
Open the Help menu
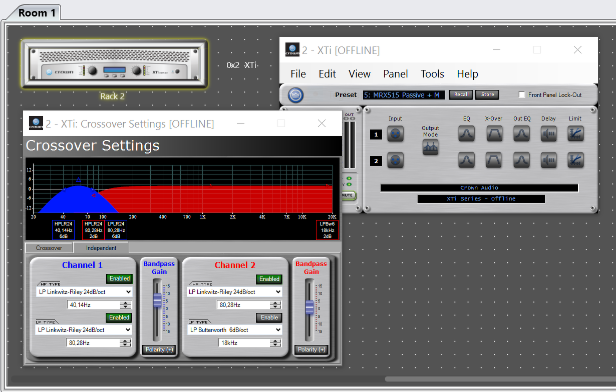coord(467,74)
